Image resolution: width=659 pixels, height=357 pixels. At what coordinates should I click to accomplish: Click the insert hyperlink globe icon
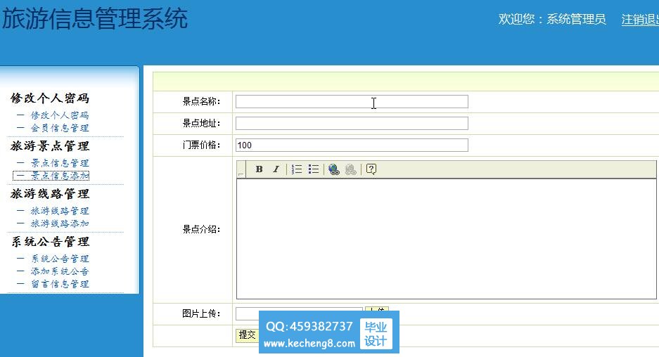[x=333, y=169]
